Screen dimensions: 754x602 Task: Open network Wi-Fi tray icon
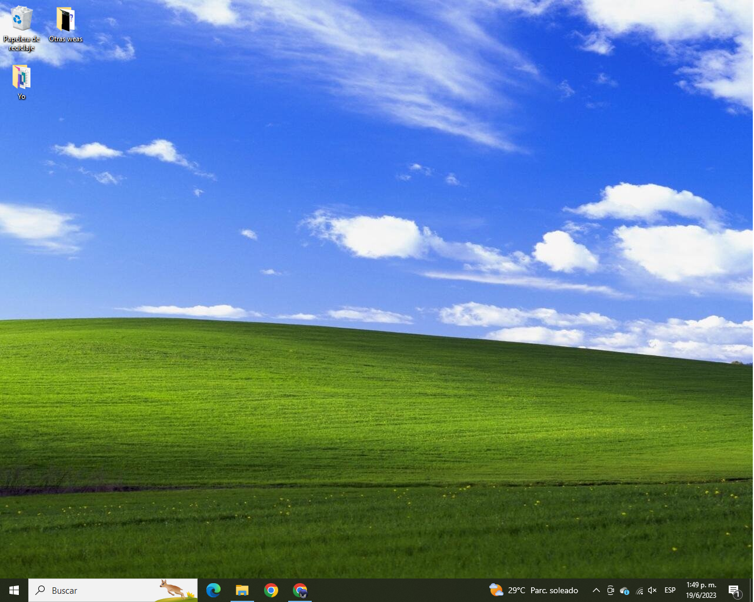(639, 590)
